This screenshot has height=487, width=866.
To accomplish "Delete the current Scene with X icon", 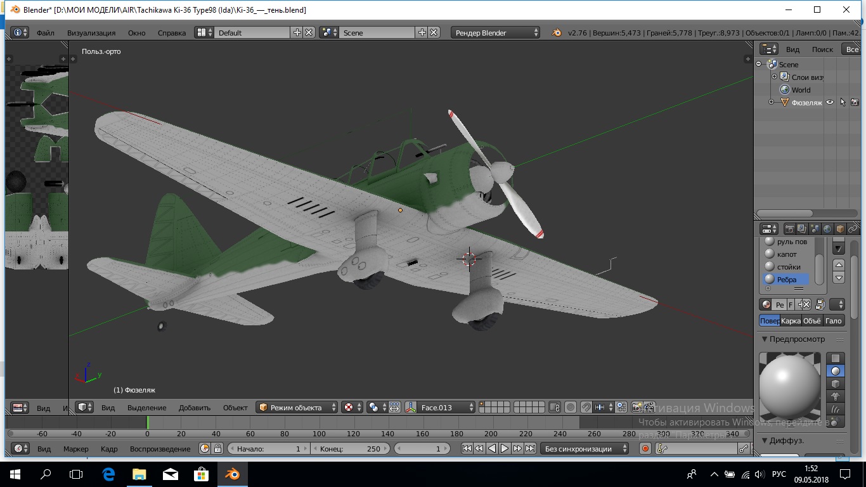I will [434, 32].
